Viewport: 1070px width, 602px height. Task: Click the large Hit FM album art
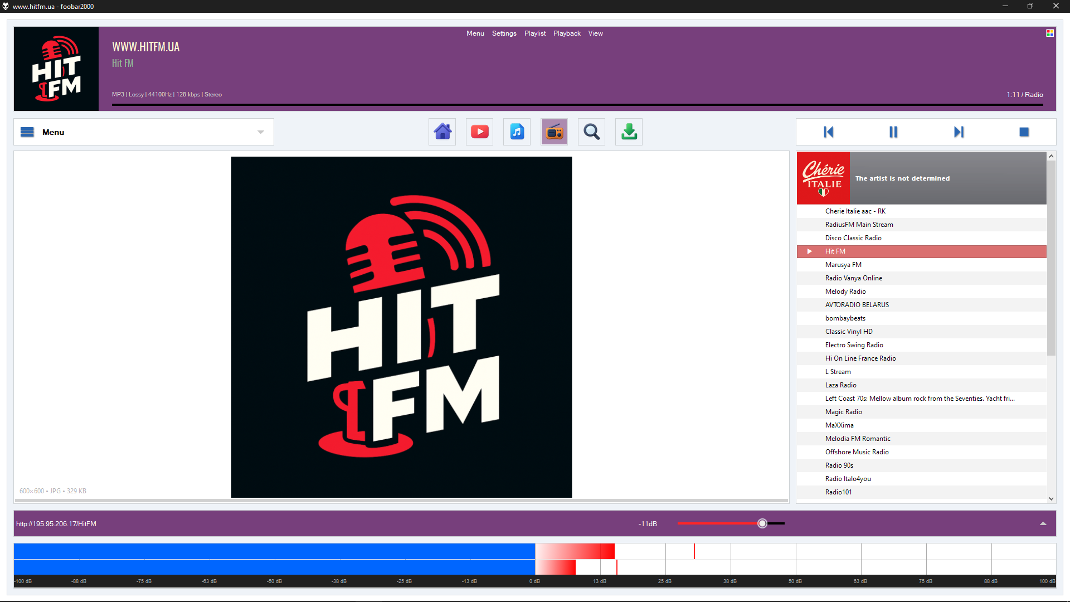[401, 327]
